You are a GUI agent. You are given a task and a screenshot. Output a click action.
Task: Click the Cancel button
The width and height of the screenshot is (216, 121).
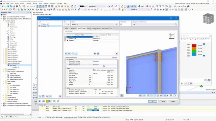tap(163, 101)
